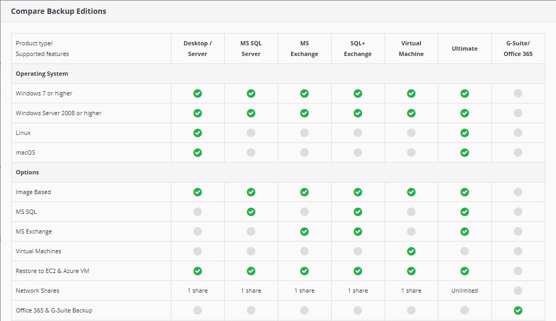The height and width of the screenshot is (321, 556).
Task: Click green check for Linux under Ultimate
Action: point(465,133)
